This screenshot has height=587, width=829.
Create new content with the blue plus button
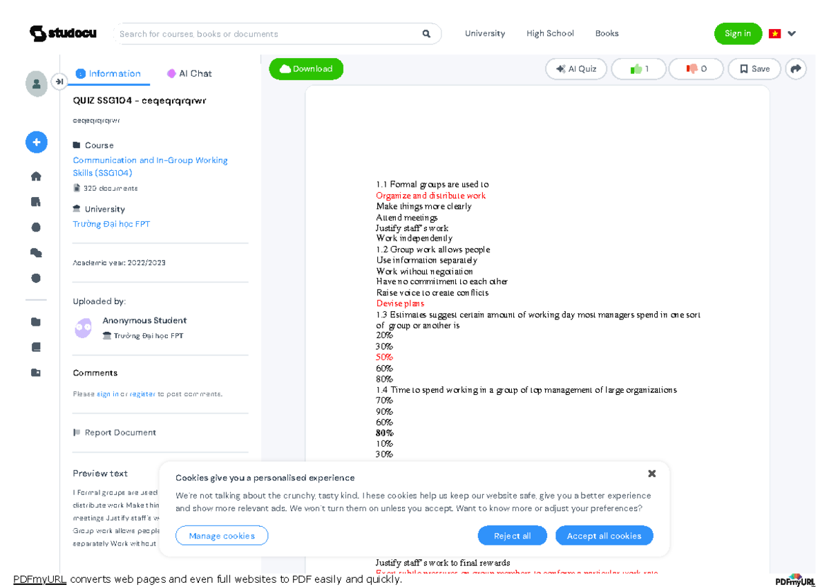click(x=37, y=142)
